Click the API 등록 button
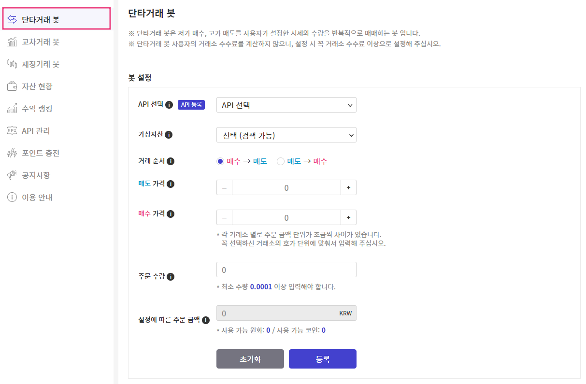Viewport: 586px width, 384px height. tap(191, 105)
